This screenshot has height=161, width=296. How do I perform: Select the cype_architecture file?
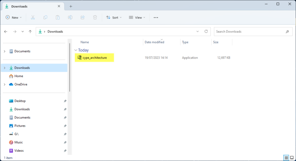pyautogui.click(x=94, y=57)
